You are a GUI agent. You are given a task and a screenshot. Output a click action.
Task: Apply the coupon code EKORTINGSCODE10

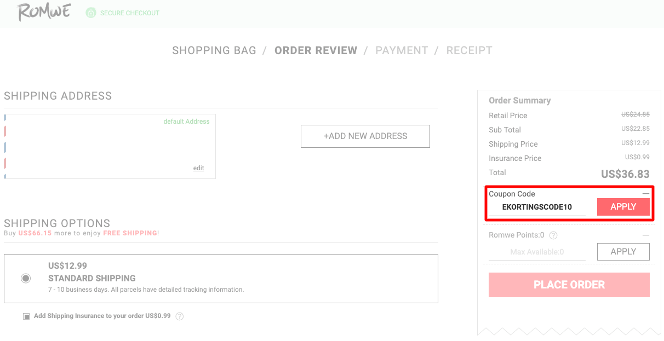point(623,207)
